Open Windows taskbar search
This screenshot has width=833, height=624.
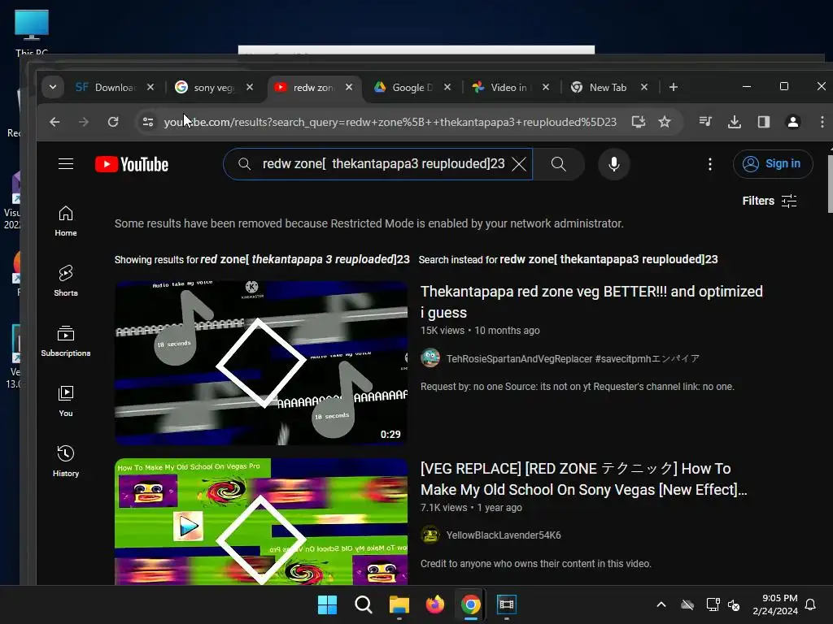pos(364,604)
